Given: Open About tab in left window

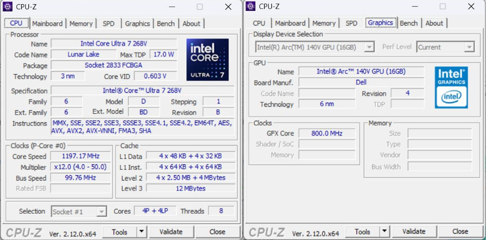Looking at the screenshot, I should [192, 24].
